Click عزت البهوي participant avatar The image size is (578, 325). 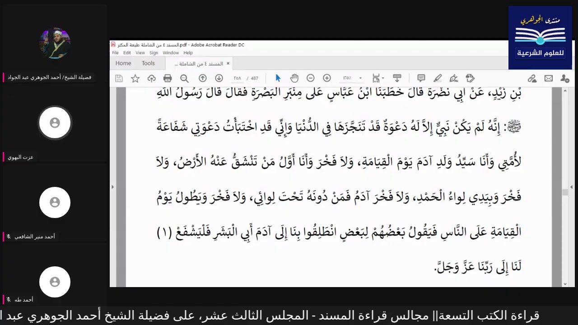(55, 123)
